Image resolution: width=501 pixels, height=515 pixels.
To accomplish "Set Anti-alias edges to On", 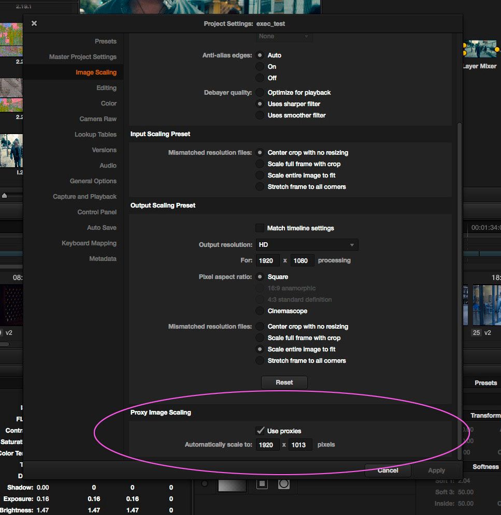I will (260, 67).
